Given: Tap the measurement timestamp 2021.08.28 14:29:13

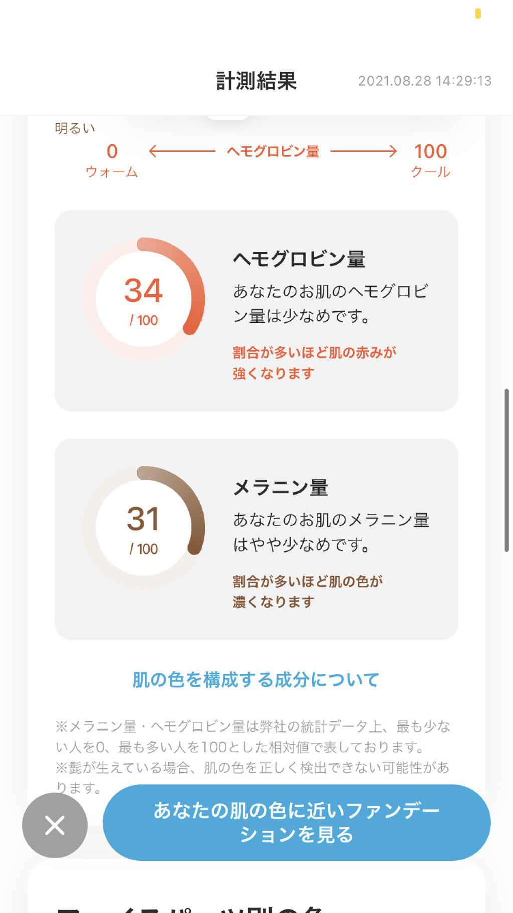Looking at the screenshot, I should [x=425, y=81].
